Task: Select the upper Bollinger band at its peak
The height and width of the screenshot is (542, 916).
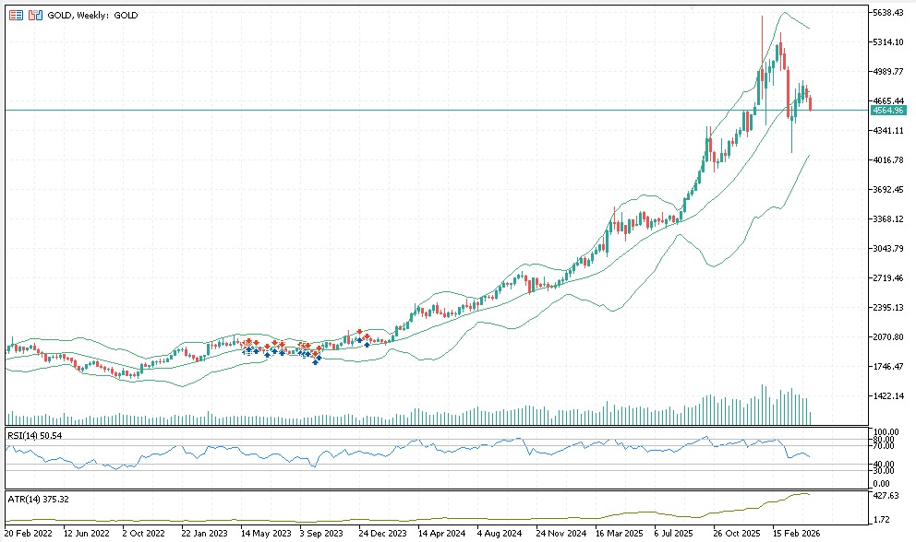Action: 783,13
